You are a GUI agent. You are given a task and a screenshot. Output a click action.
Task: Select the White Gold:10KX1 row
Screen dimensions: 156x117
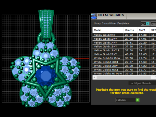124,62
